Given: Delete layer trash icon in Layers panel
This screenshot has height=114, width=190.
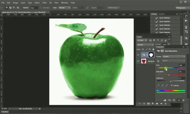Looking at the screenshot, I should tap(165, 104).
